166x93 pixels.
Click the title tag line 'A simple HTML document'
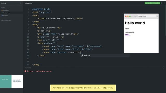click(x=60, y=19)
